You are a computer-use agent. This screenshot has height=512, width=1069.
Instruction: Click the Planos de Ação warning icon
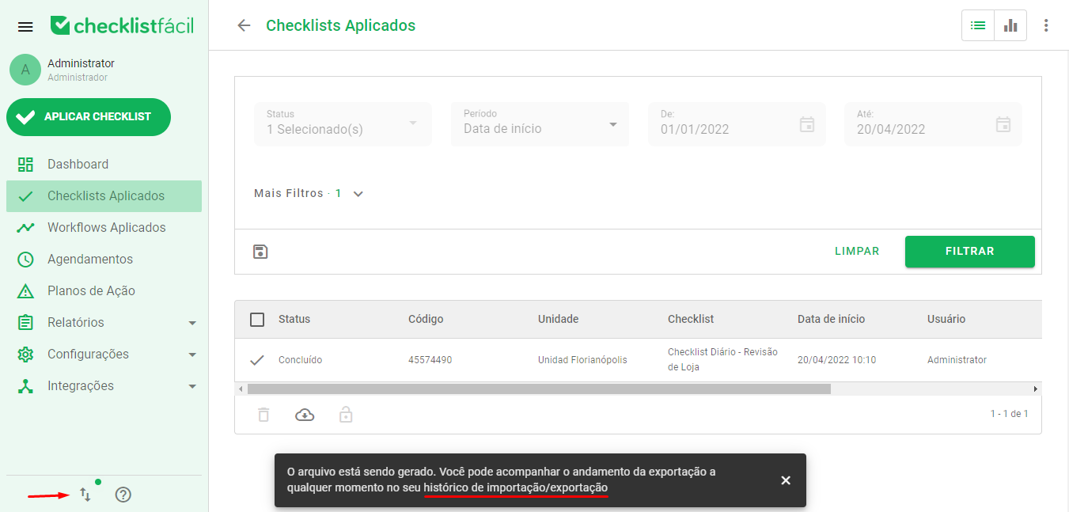25,291
